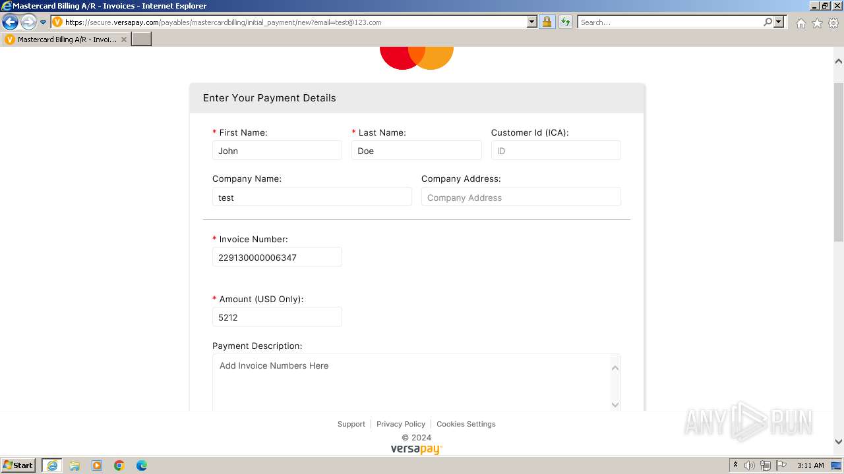Viewport: 844px width, 474px height.
Task: Click inside the browser Search box
Action: (x=670, y=22)
